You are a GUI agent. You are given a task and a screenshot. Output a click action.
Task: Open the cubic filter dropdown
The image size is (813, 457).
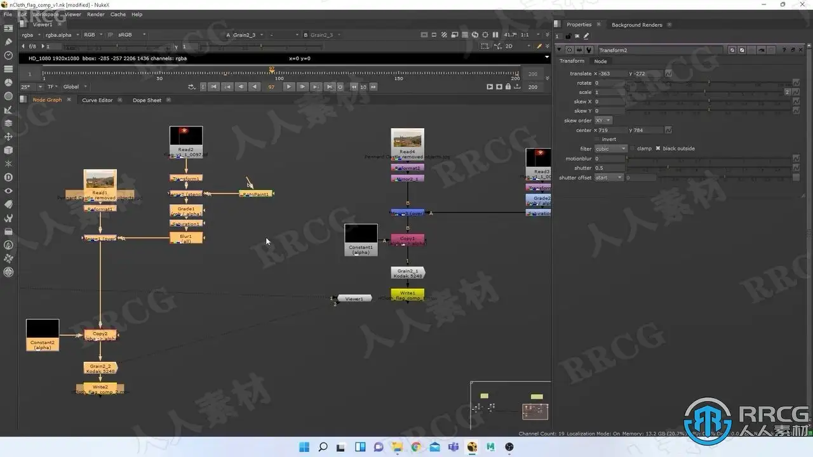610,149
